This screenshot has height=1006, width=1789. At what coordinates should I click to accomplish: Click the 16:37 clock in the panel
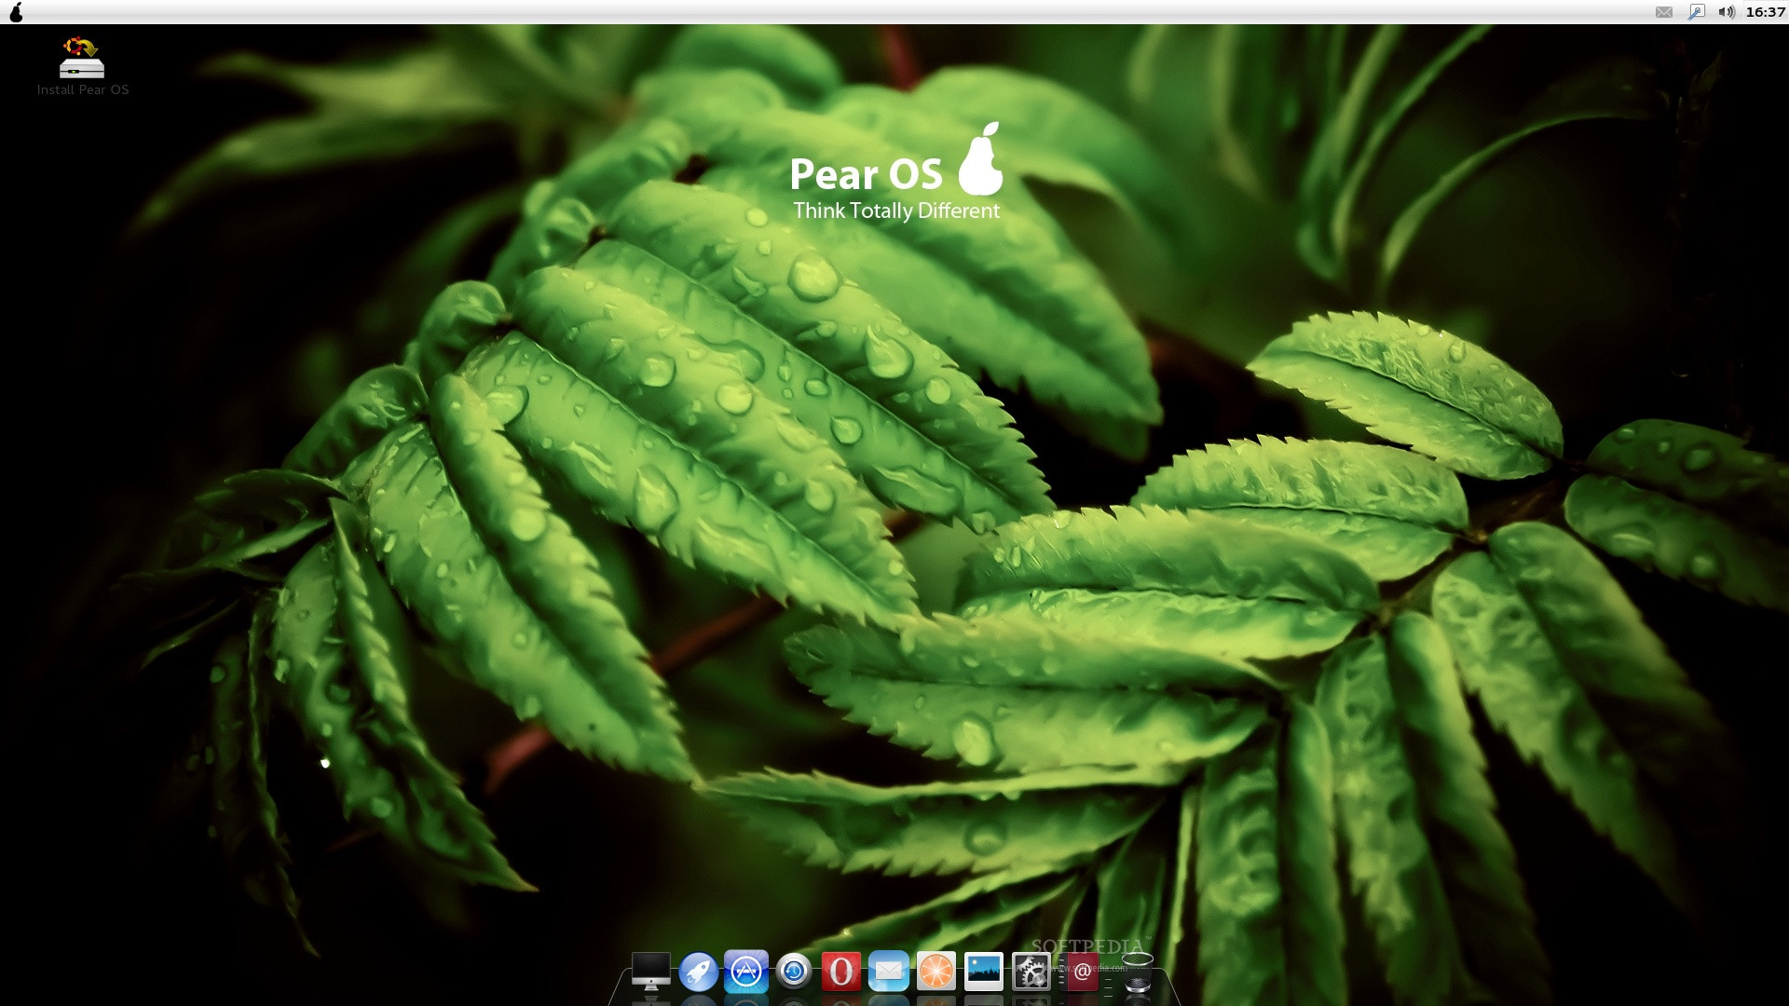tap(1766, 12)
